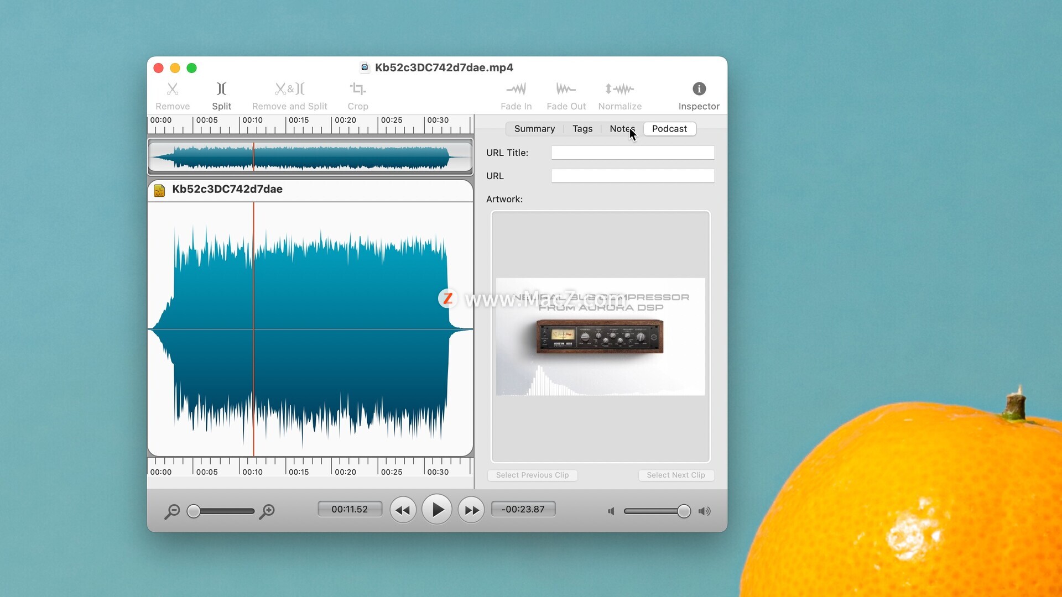Image resolution: width=1062 pixels, height=597 pixels.
Task: Click window title Kb52c3DC742d7dae.mp4
Action: [444, 67]
